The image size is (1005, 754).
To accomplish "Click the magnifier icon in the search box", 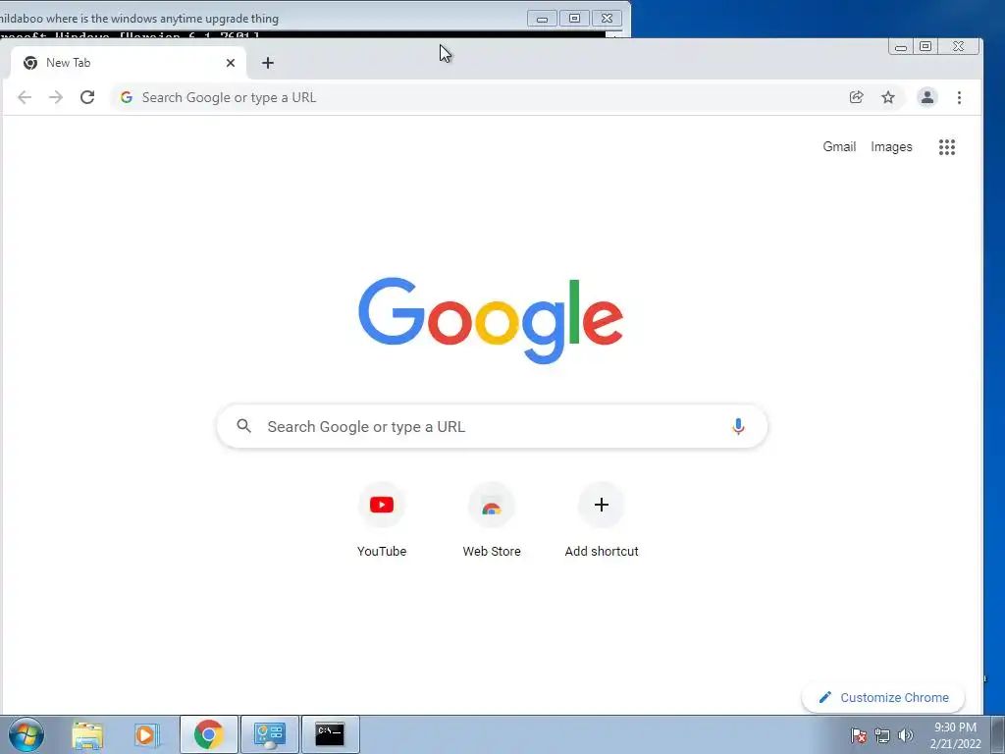I will pos(243,426).
